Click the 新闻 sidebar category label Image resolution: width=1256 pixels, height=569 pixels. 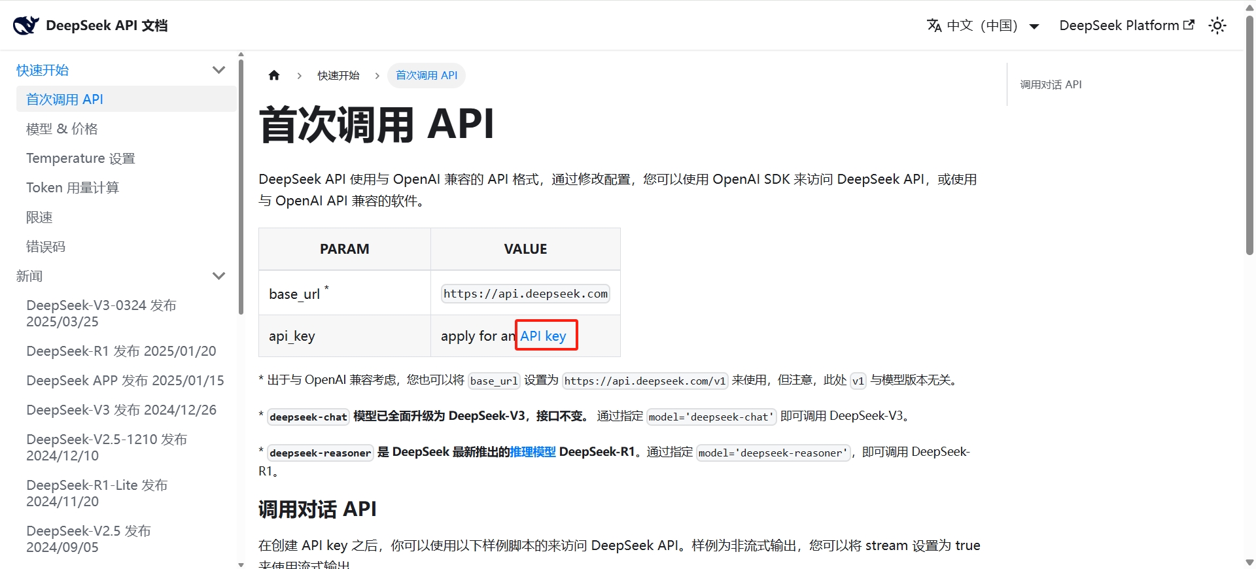pos(29,276)
